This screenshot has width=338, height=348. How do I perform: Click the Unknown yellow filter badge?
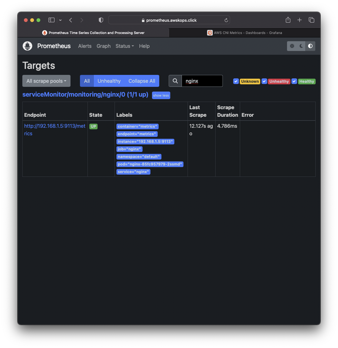point(250,81)
